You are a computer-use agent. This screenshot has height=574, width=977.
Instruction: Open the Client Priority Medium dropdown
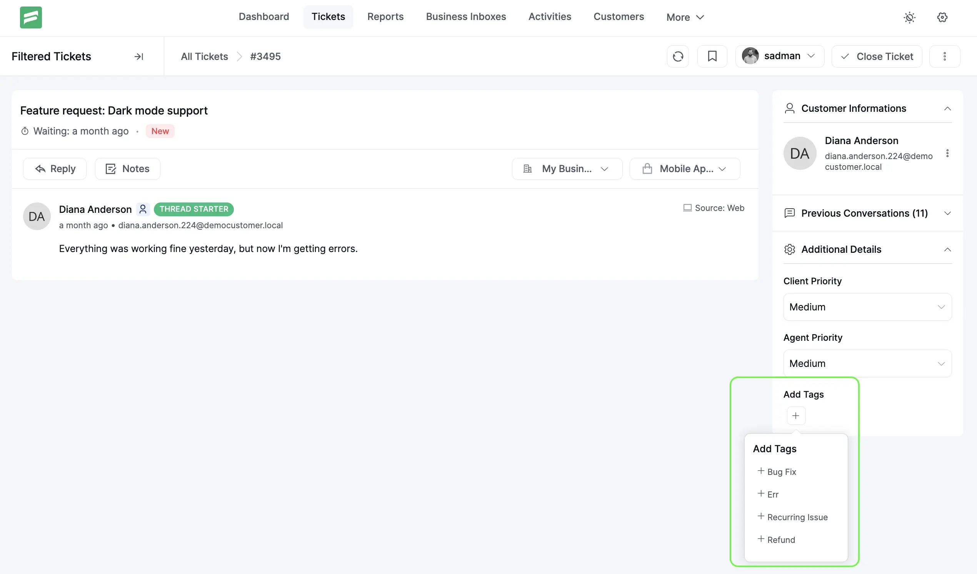867,307
